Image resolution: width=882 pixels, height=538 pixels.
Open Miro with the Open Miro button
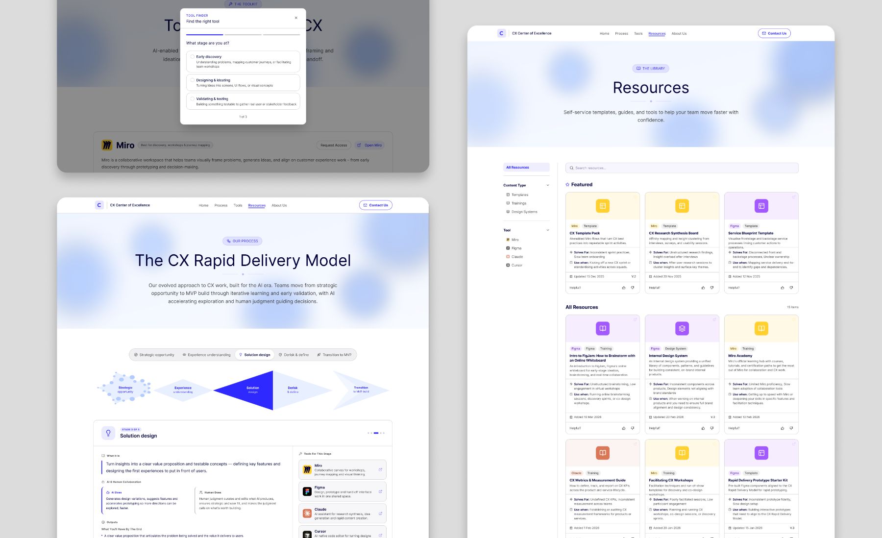[369, 145]
